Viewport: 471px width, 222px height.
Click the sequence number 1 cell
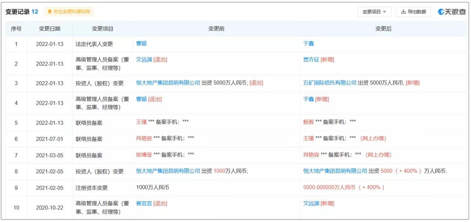click(x=16, y=44)
